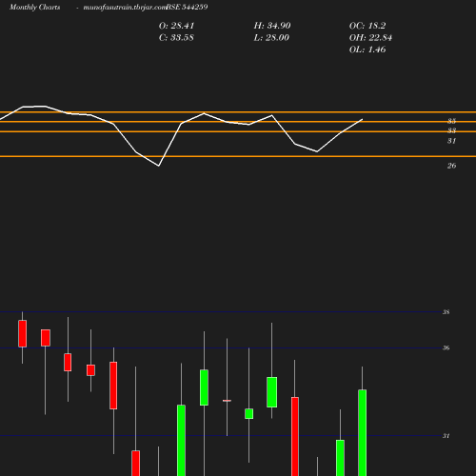Viewport: 476px width, 476px height.
Task: Click the line chart axis label 31
Action: (x=451, y=141)
